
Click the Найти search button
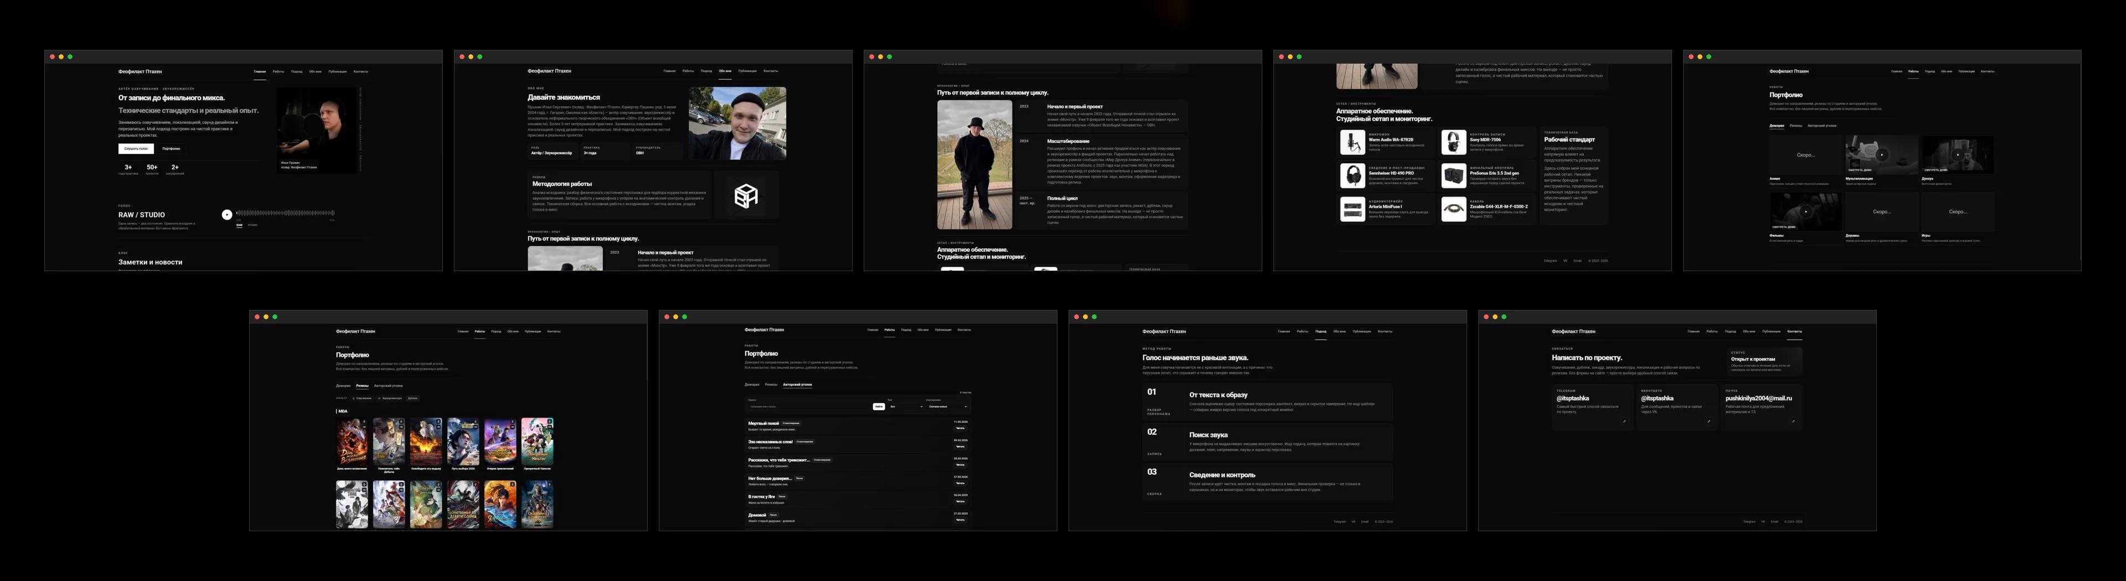coord(879,406)
